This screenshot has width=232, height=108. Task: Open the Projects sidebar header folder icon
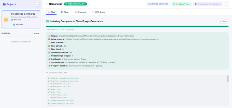point(4,4)
